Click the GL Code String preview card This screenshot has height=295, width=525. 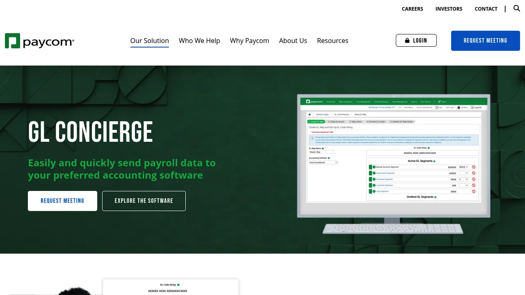[171, 287]
